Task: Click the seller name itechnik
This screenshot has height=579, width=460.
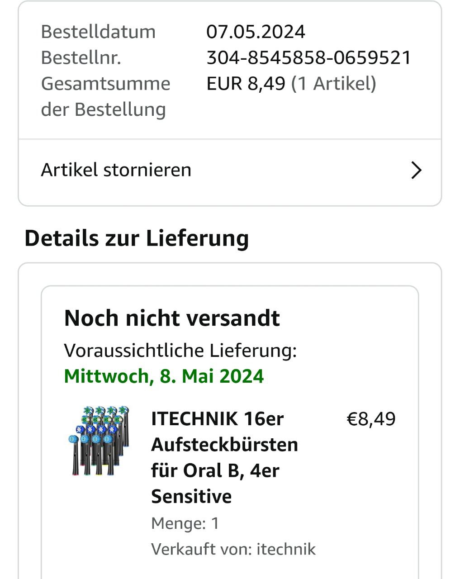Action: click(286, 549)
